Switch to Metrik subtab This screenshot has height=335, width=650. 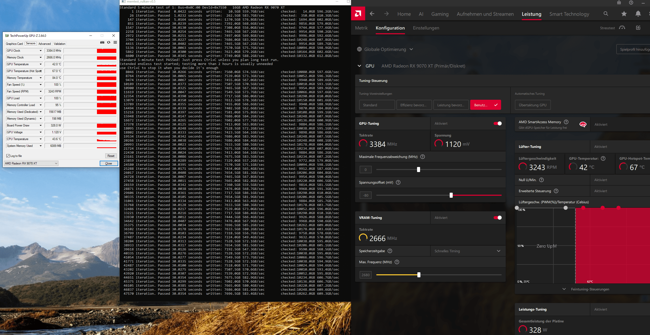pyautogui.click(x=361, y=28)
